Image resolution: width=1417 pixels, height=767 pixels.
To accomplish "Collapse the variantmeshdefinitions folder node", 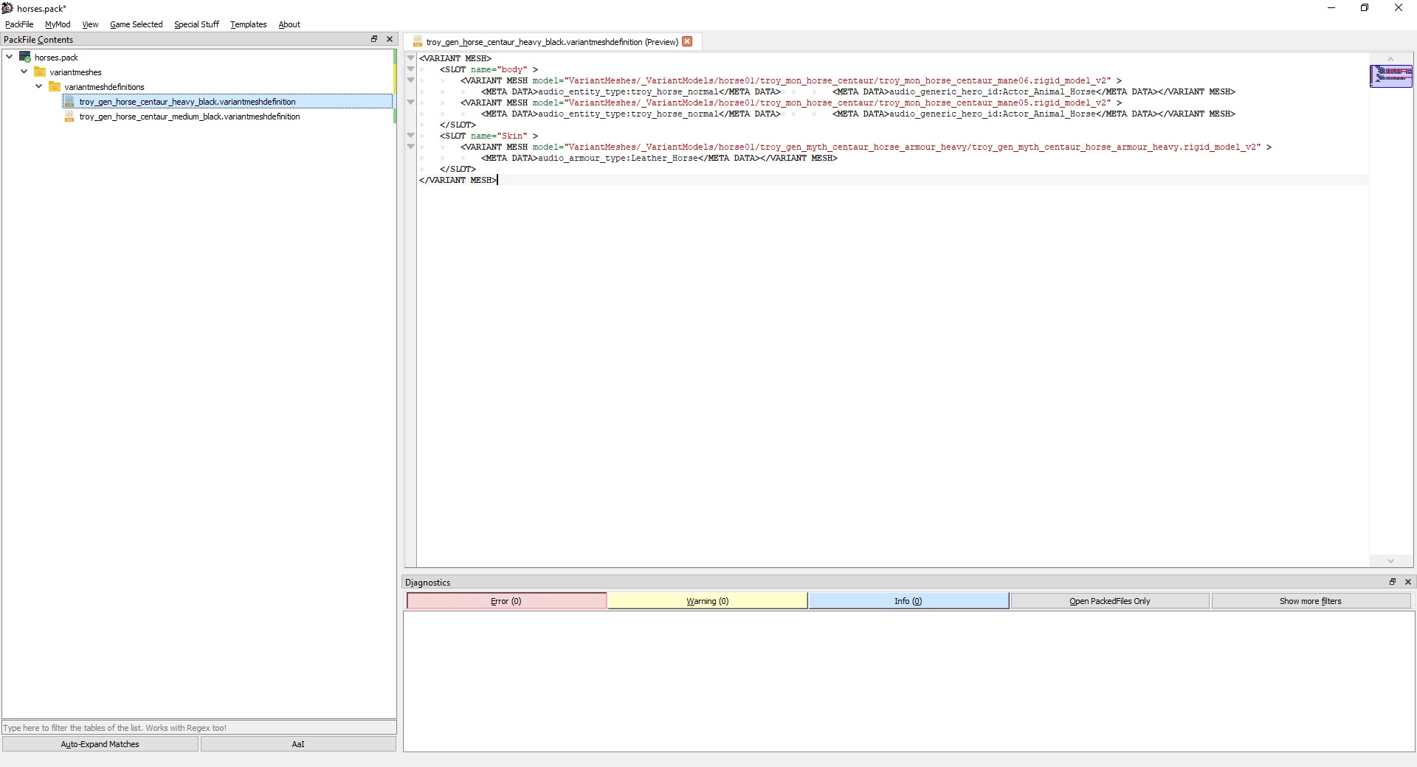I will [x=39, y=86].
